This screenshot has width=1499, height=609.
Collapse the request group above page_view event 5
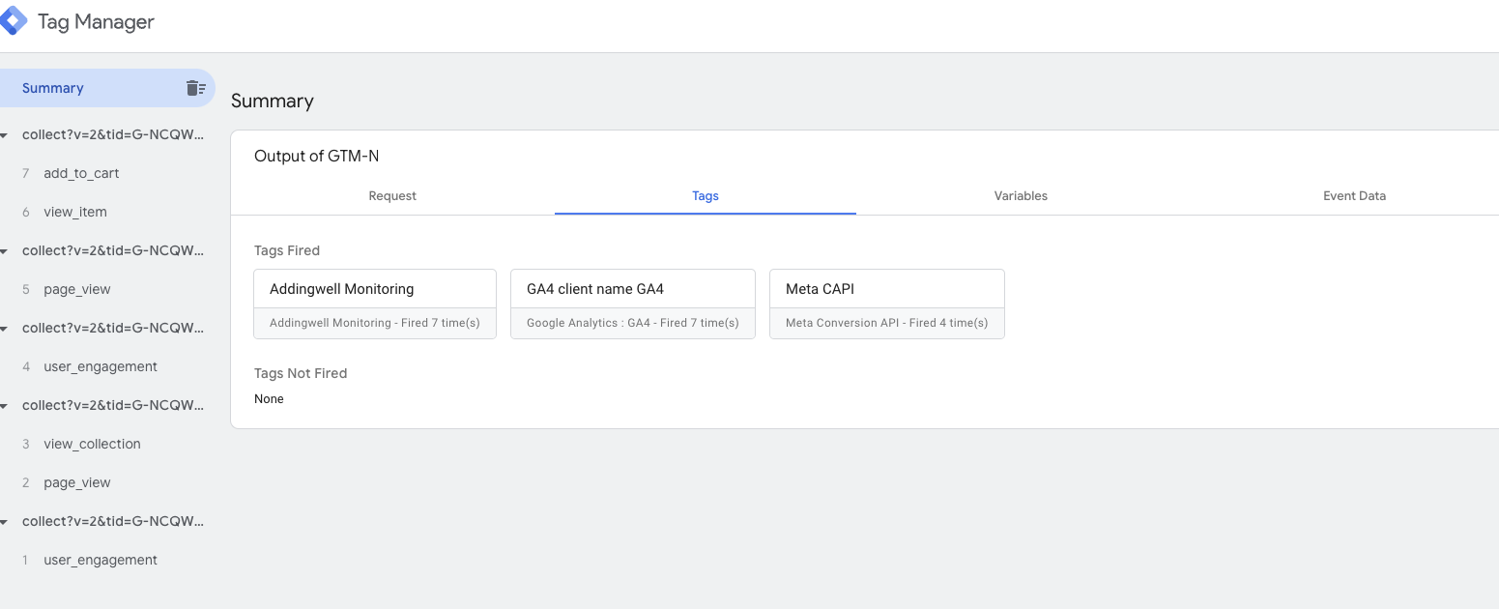pos(5,251)
